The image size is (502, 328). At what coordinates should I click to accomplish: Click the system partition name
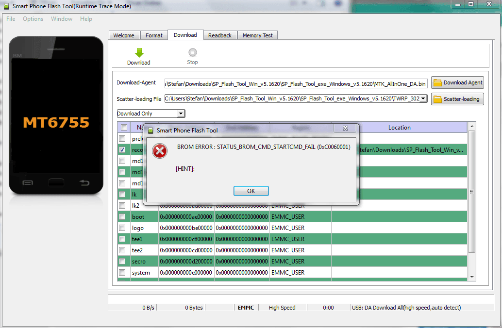click(x=141, y=273)
